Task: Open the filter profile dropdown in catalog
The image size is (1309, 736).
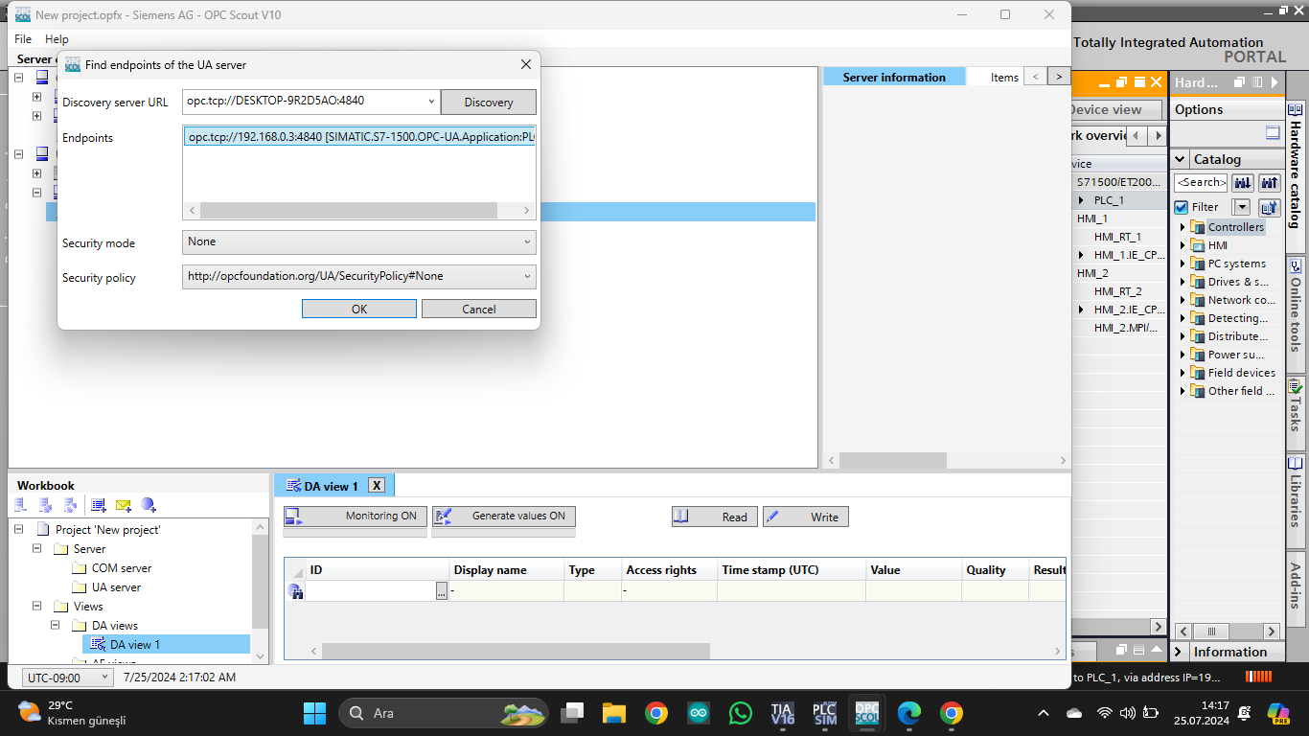Action: click(x=1242, y=207)
